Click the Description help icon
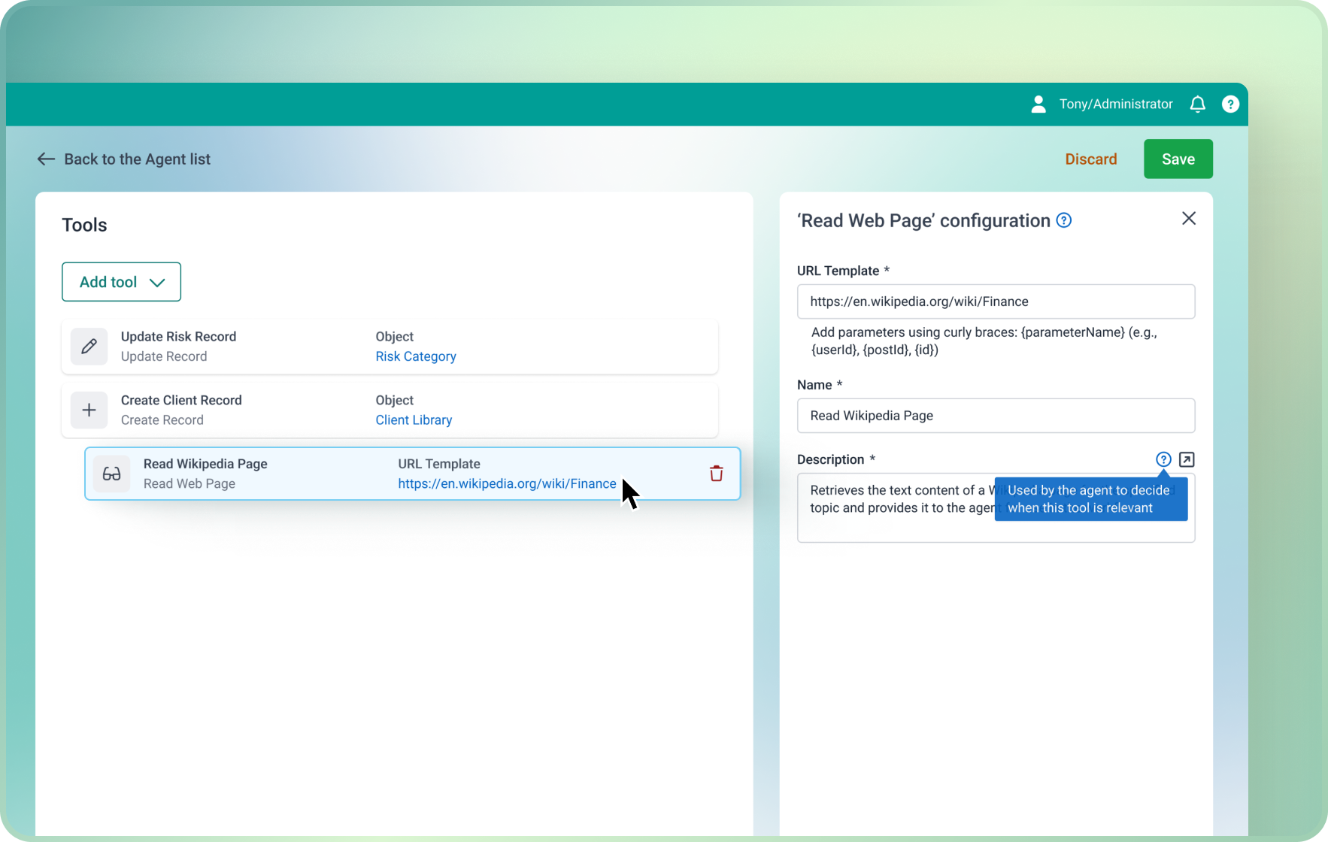Screen dimensions: 1328x842 click(x=1163, y=459)
